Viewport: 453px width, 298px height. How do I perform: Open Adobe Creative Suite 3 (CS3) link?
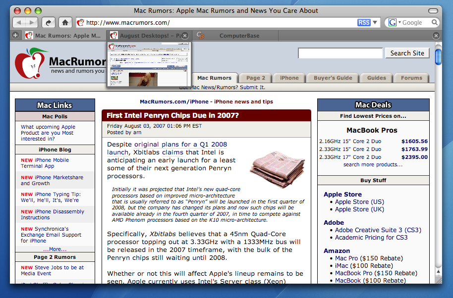pos(378,230)
